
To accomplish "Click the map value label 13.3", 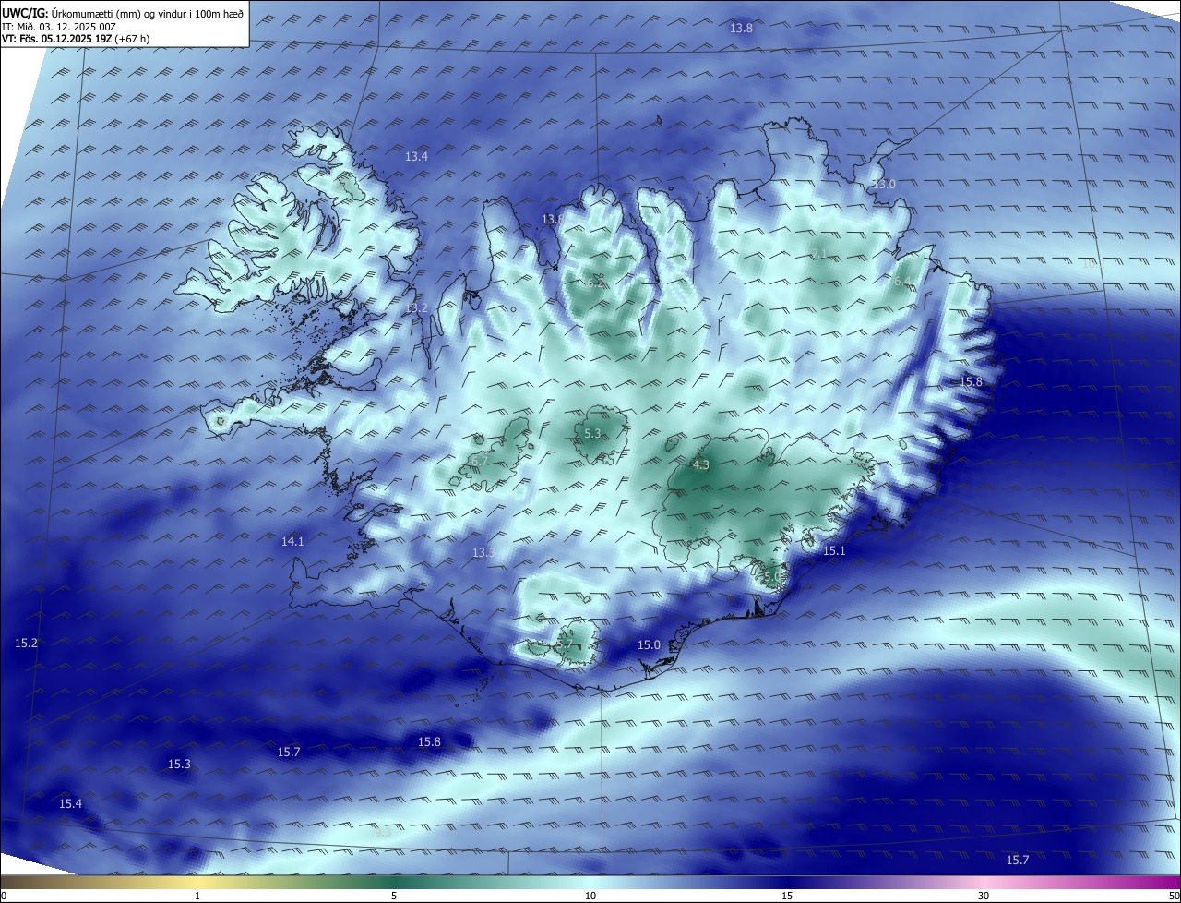I will coord(483,553).
